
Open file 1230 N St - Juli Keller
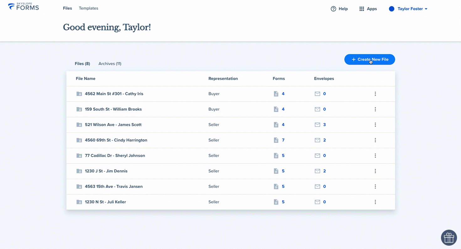pyautogui.click(x=105, y=202)
